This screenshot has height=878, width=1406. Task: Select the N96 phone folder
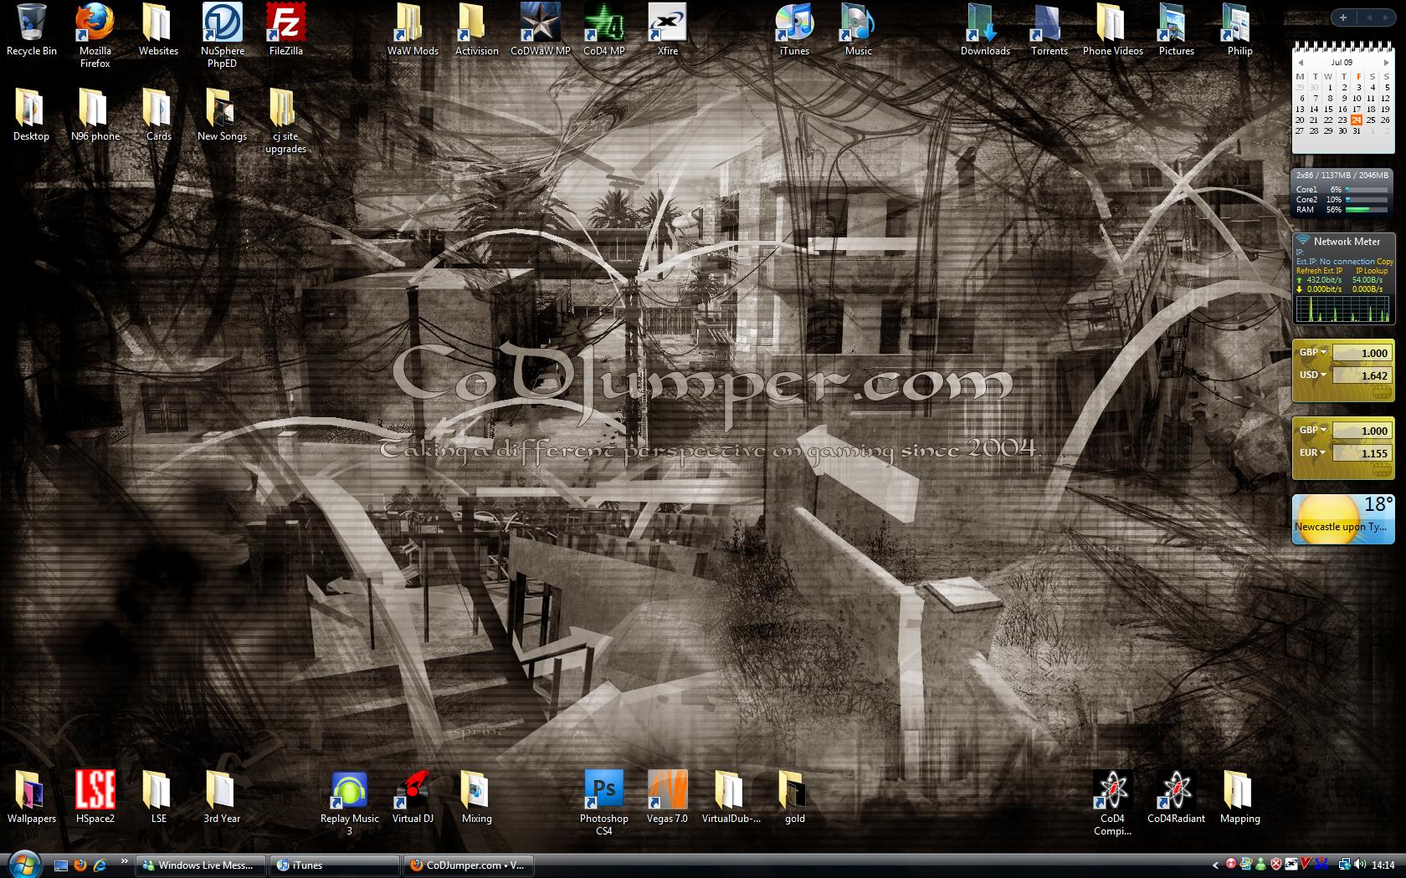point(95,115)
